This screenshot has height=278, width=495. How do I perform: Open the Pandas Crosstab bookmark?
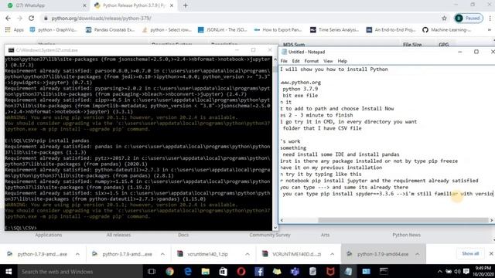(110, 29)
